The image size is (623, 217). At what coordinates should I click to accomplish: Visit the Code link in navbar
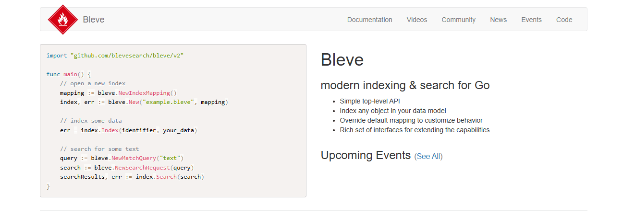pyautogui.click(x=564, y=20)
